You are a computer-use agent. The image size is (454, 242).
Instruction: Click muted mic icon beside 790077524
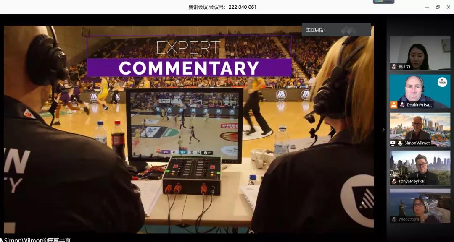394,219
